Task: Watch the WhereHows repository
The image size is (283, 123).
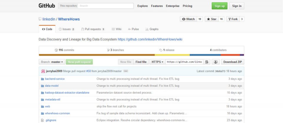Action: pyautogui.click(x=188, y=19)
